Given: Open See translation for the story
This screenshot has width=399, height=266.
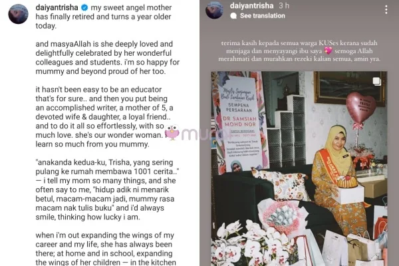Looking at the screenshot, I should pos(263,16).
